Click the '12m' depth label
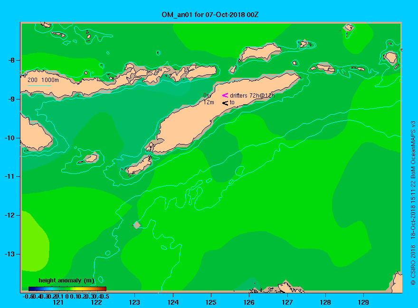The image size is (418, 308). pos(209,102)
